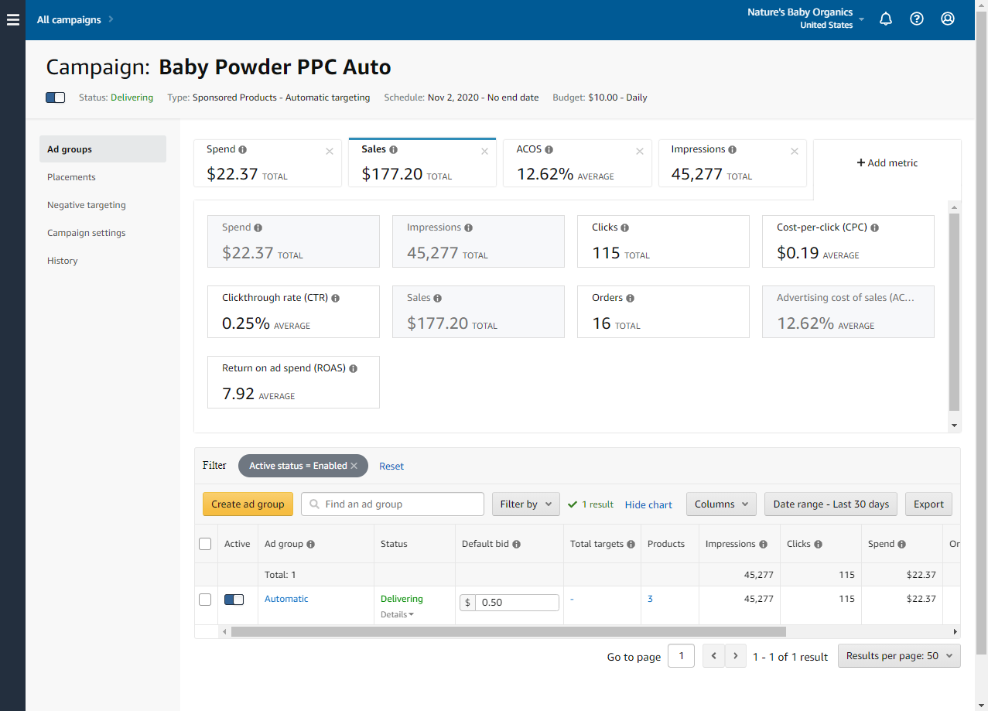Click info icon next to Default bid
The height and width of the screenshot is (711, 988).
[516, 545]
